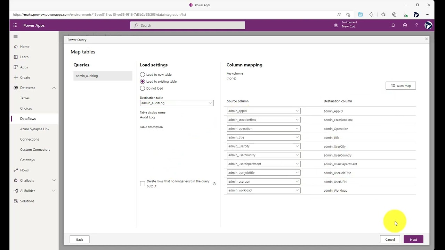
Task: Open the settings gear icon
Action: (x=405, y=25)
